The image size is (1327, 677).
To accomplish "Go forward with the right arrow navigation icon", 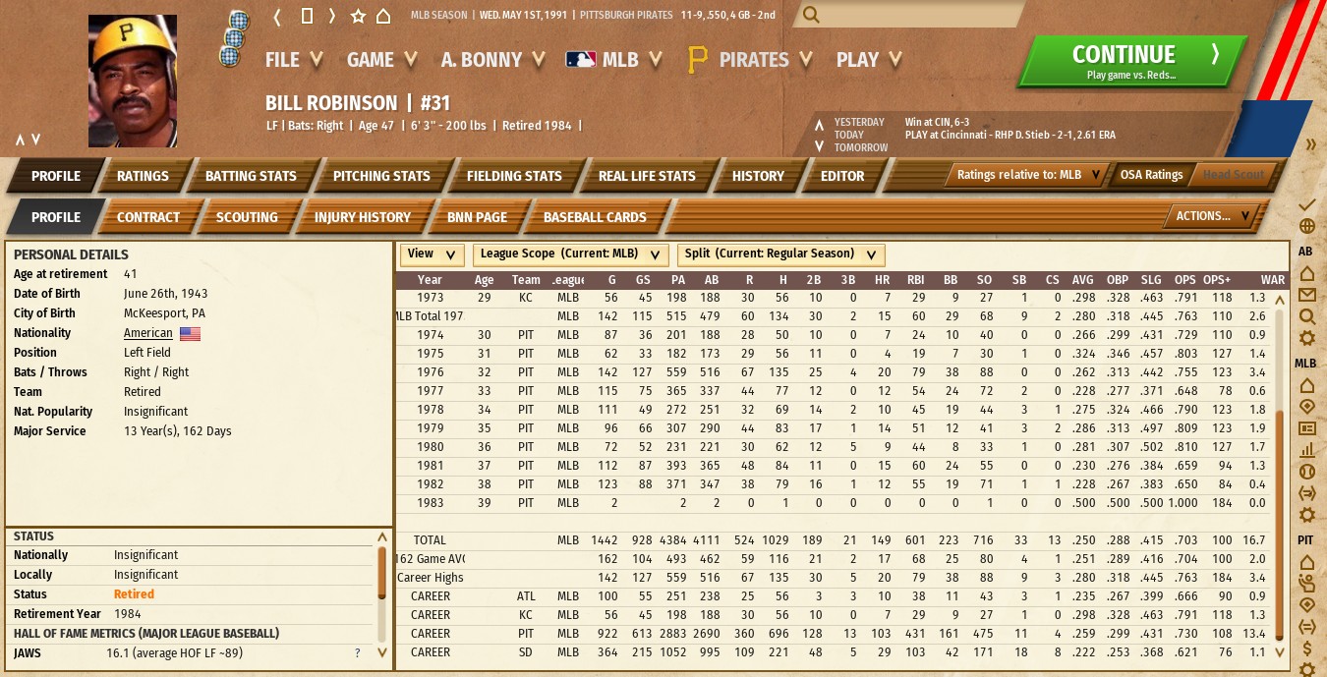I will point(332,16).
